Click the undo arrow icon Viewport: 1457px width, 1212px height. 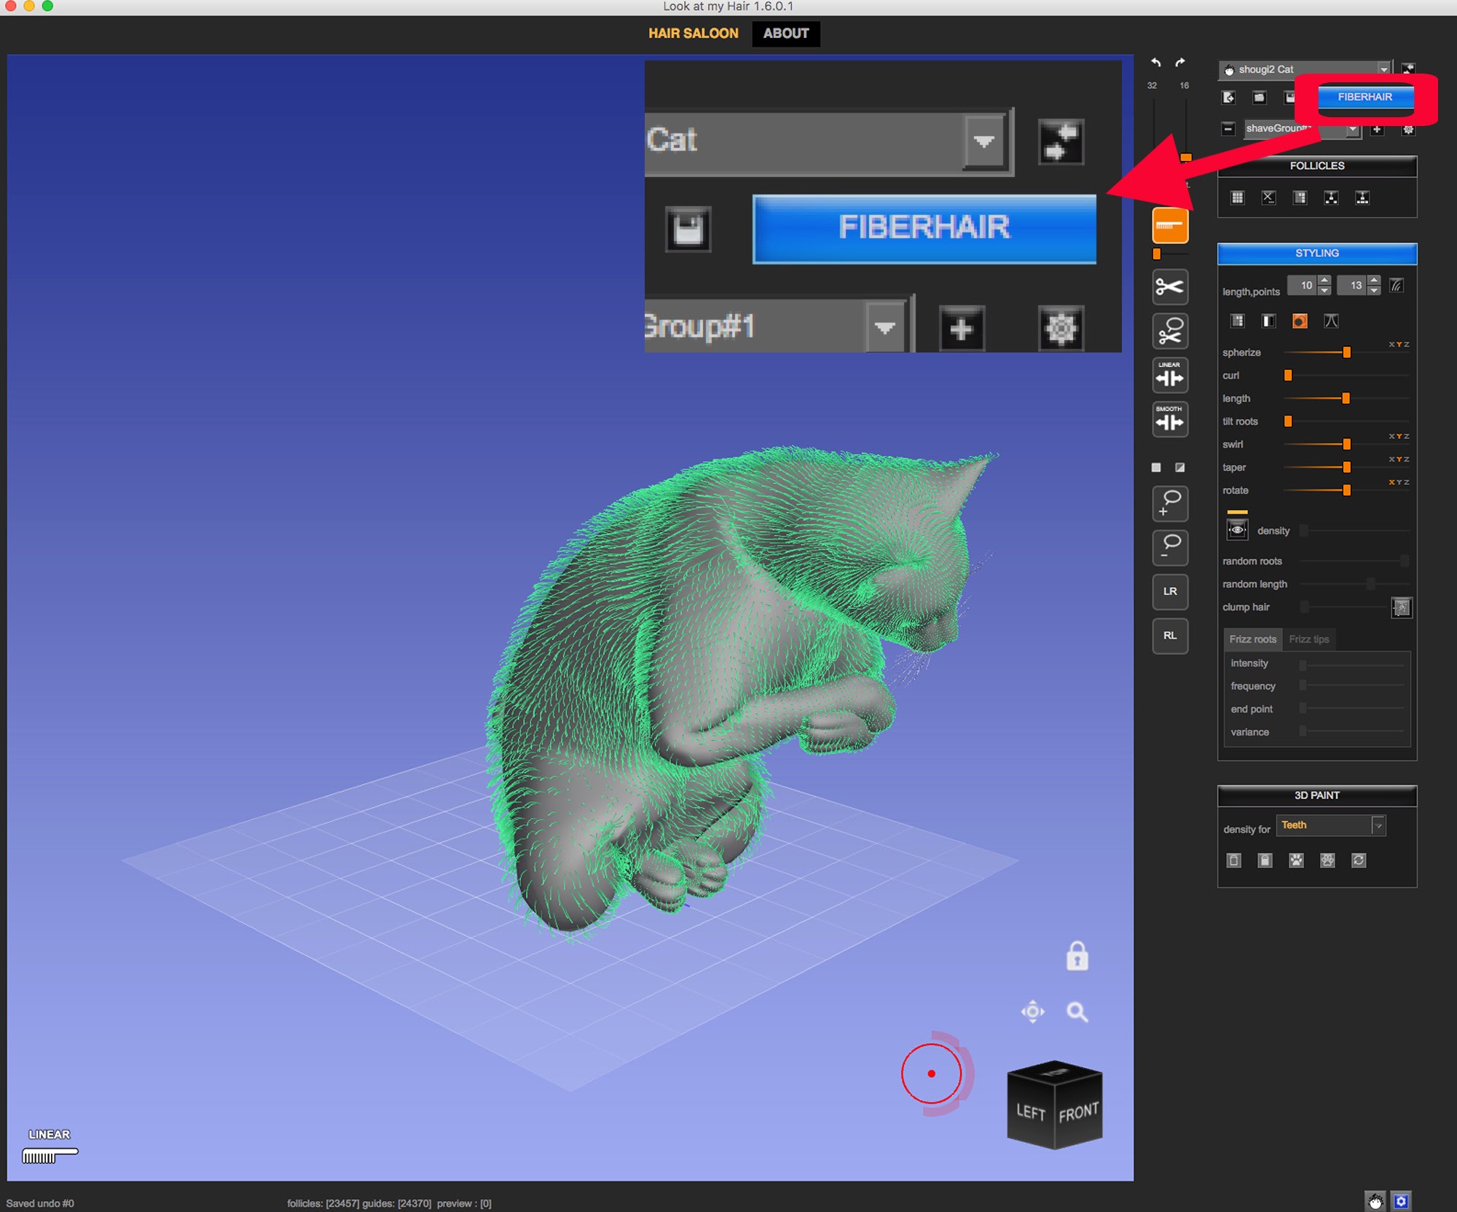point(1155,63)
